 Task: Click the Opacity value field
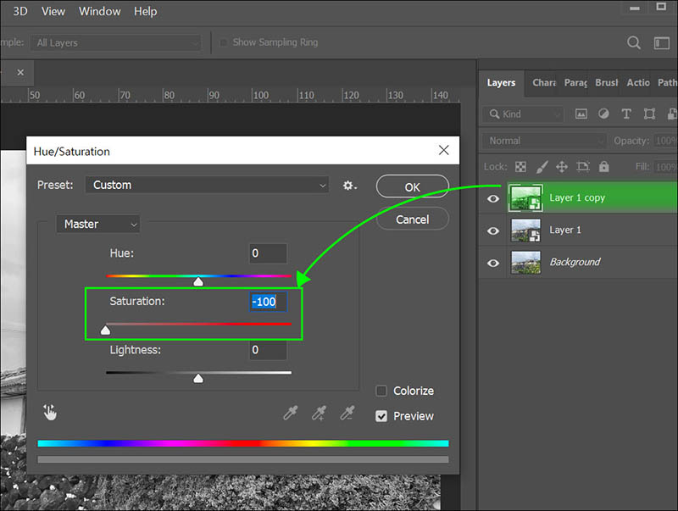[x=665, y=141]
